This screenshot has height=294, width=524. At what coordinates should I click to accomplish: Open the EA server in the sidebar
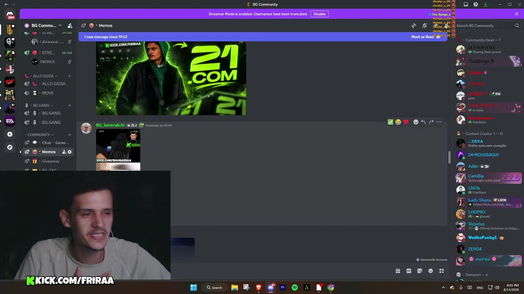10,121
